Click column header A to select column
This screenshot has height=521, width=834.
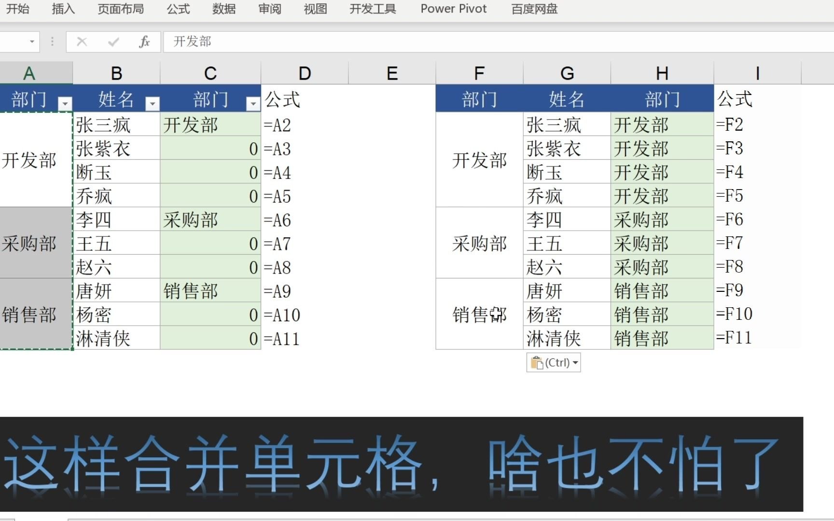coord(29,73)
